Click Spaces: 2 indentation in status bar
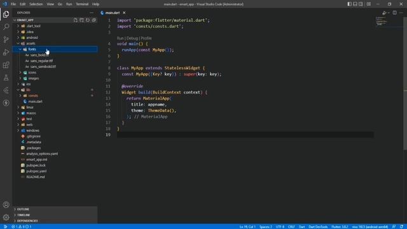Image resolution: width=407 pixels, height=229 pixels. pyautogui.click(x=266, y=226)
